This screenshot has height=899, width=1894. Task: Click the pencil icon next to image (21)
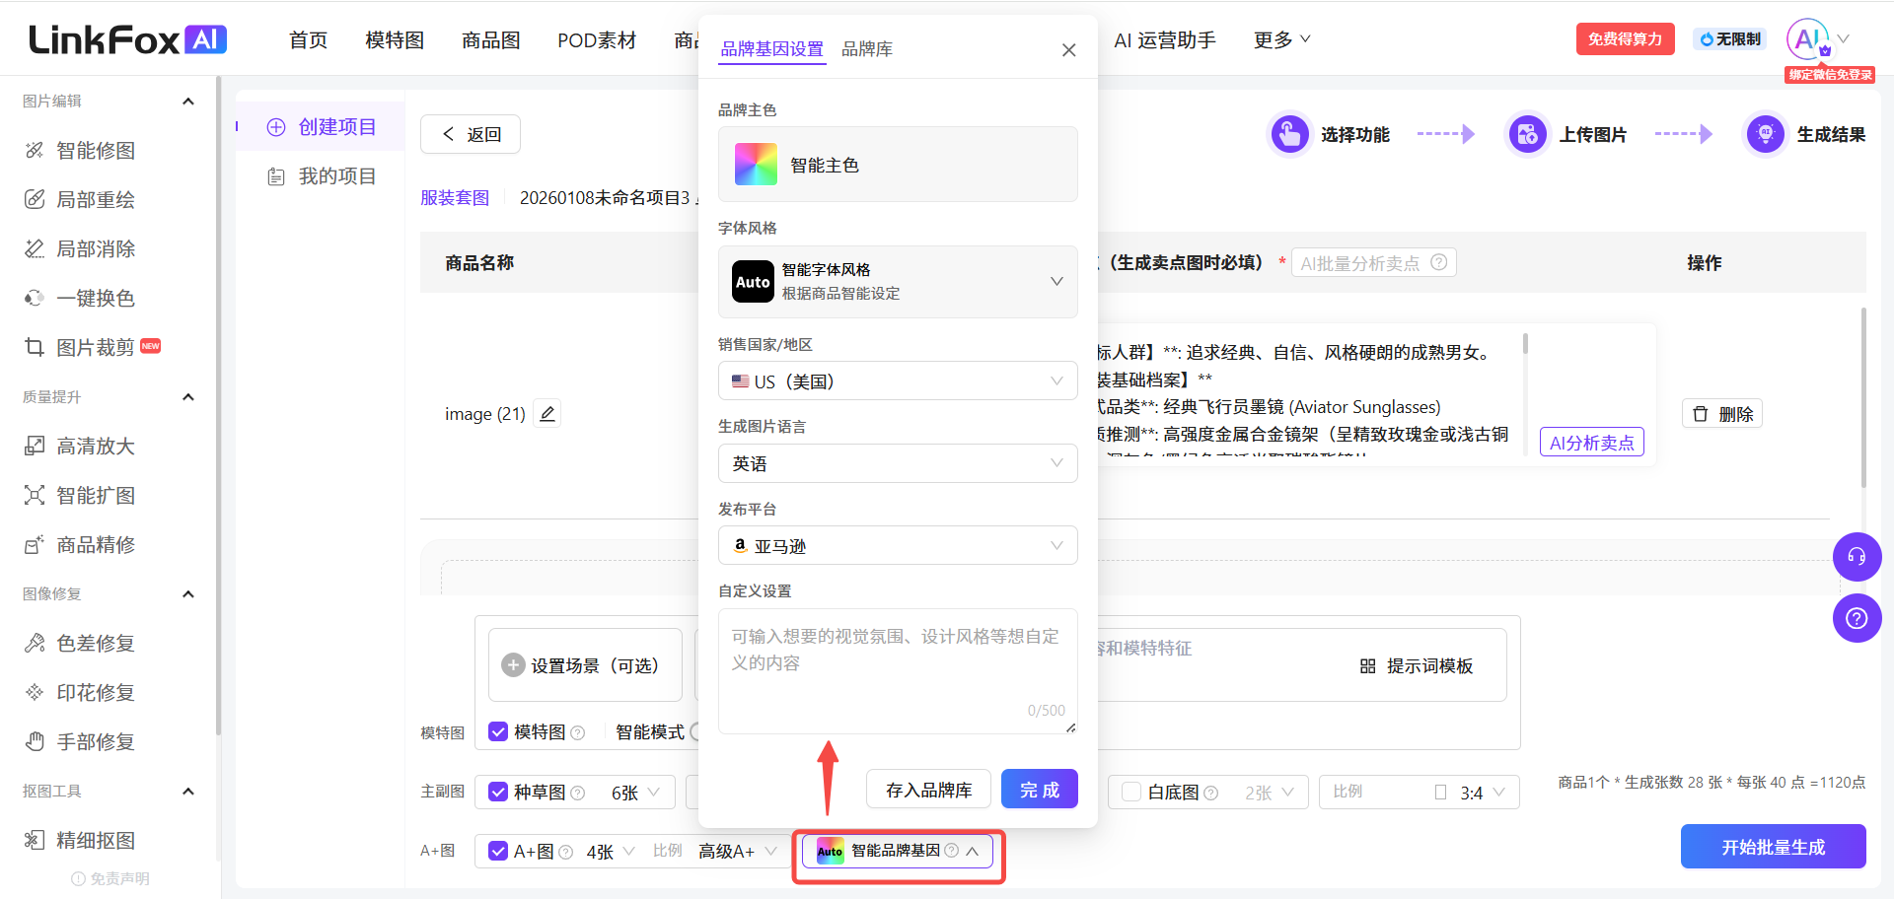tap(547, 413)
